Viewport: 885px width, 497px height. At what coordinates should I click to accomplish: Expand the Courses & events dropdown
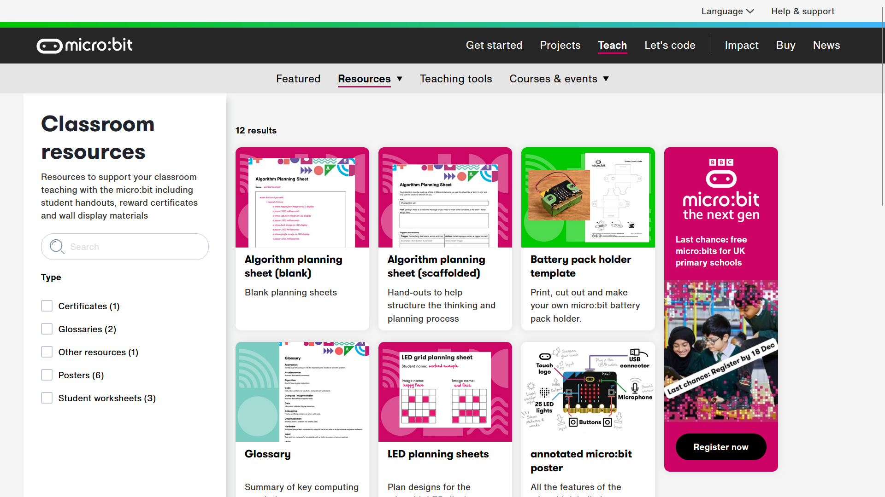point(559,79)
